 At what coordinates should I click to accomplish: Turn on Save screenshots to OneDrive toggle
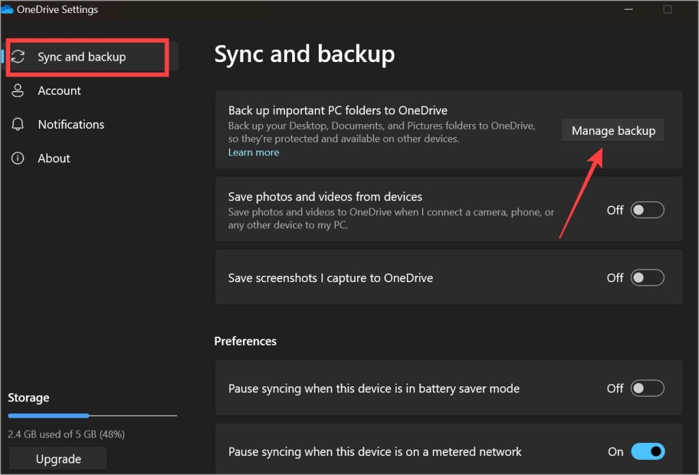647,277
